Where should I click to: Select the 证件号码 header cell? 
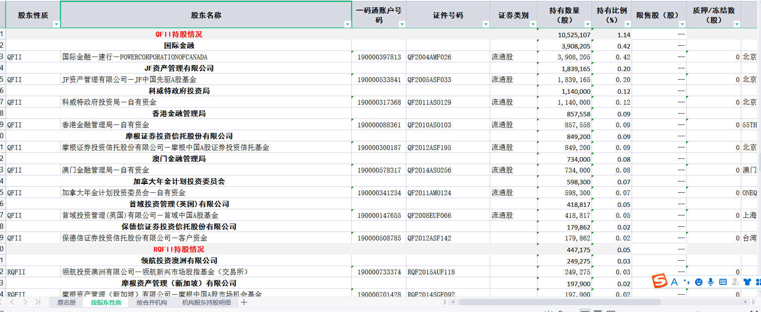[x=448, y=15]
